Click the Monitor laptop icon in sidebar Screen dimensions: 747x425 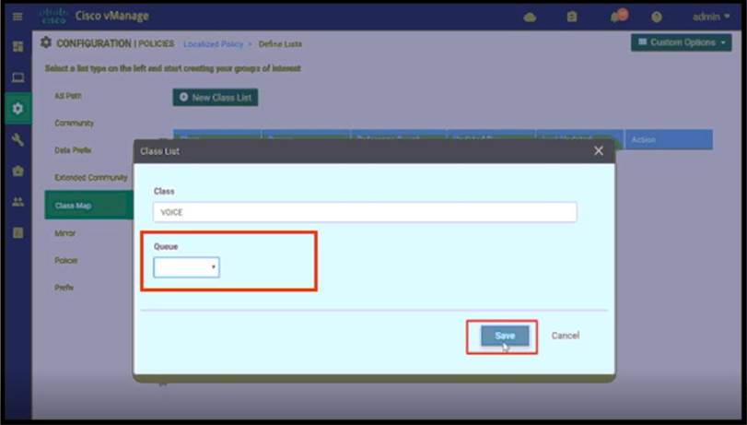17,77
